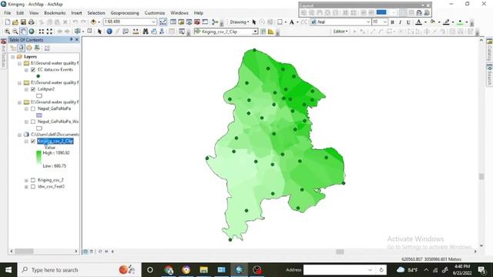
Task: Print the map icon
Action: [31, 22]
